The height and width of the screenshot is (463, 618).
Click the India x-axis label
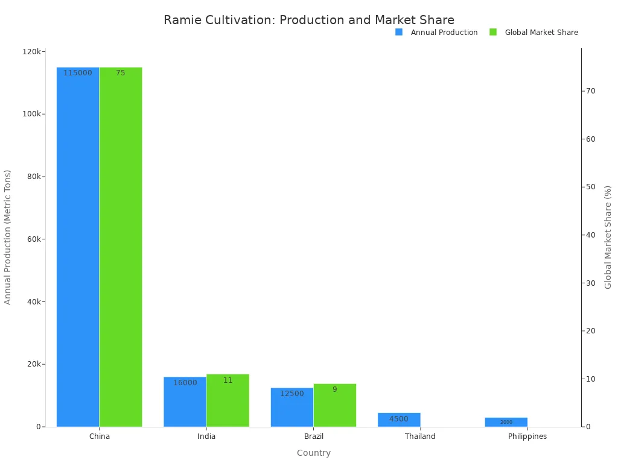[x=206, y=436]
